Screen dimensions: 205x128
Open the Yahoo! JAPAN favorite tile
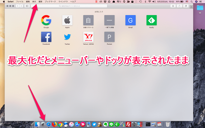tap(88, 37)
